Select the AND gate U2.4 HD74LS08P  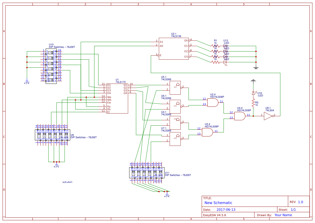click(x=213, y=103)
